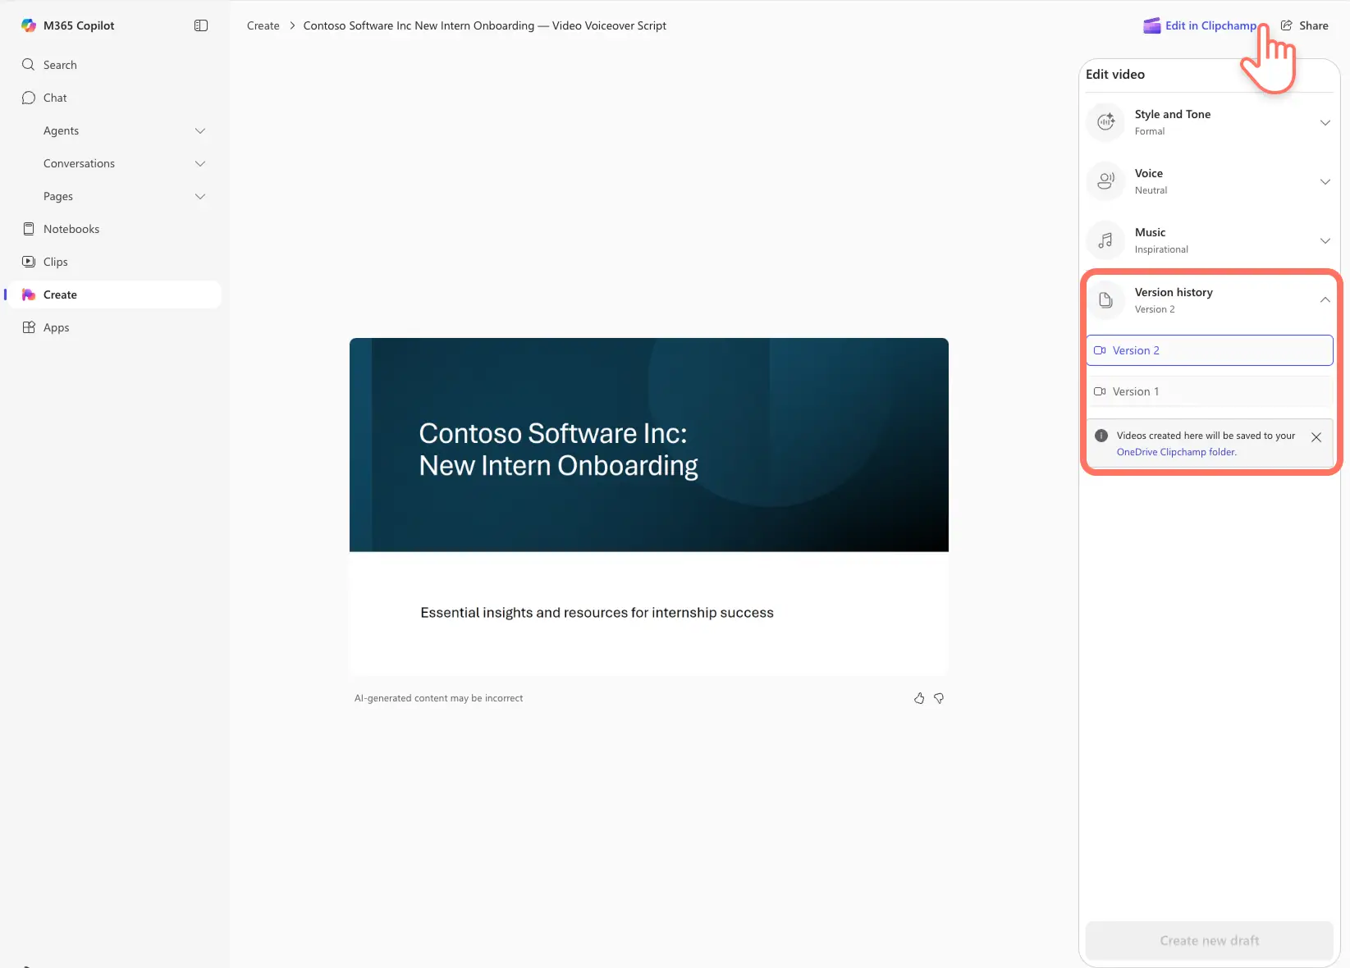The width and height of the screenshot is (1350, 968).
Task: Click the Search magnifier icon
Action: click(x=29, y=65)
